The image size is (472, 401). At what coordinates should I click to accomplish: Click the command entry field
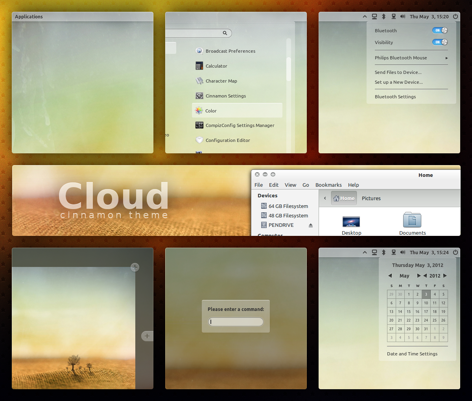(x=236, y=322)
